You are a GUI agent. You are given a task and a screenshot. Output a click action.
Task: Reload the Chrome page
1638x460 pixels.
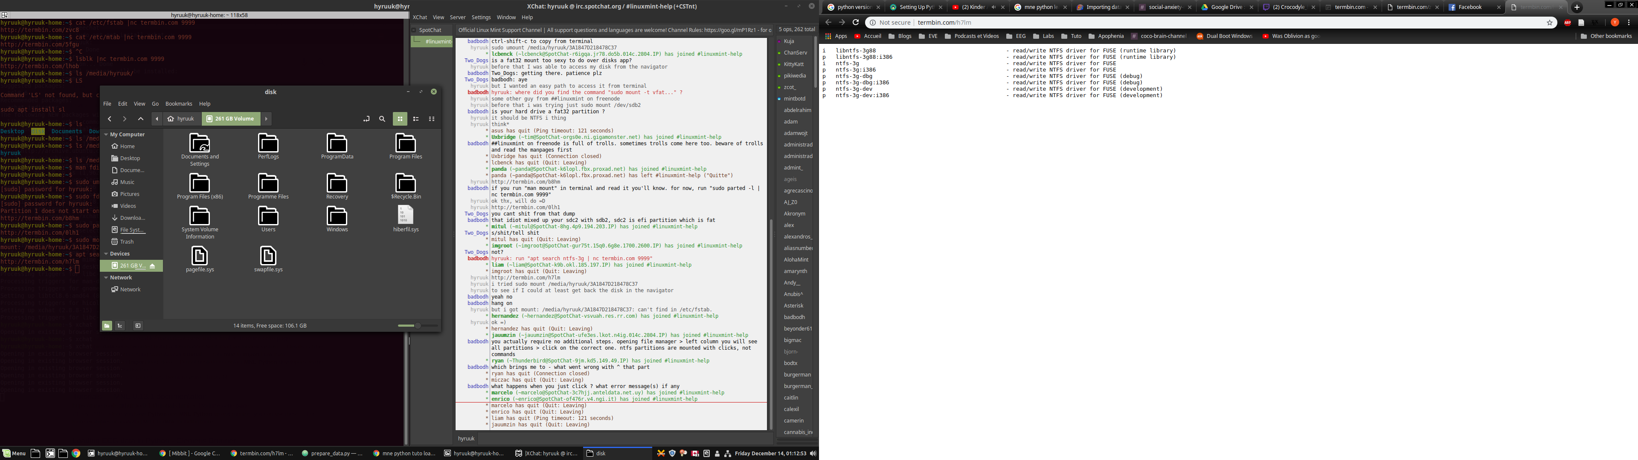pyautogui.click(x=856, y=22)
